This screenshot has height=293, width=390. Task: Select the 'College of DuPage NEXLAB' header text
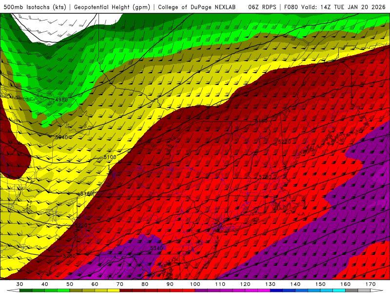(x=196, y=7)
